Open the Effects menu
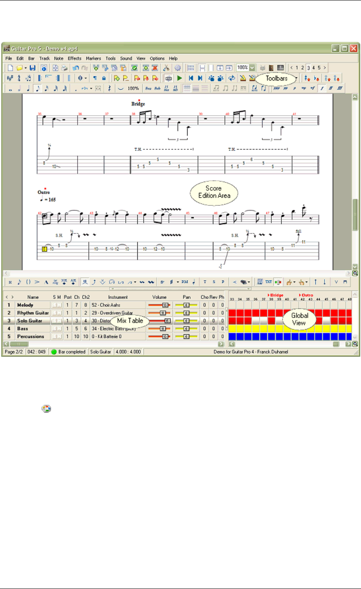This screenshot has width=361, height=589. (x=75, y=59)
